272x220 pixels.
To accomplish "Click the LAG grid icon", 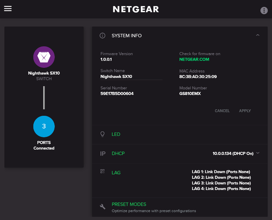I will coord(102,171).
